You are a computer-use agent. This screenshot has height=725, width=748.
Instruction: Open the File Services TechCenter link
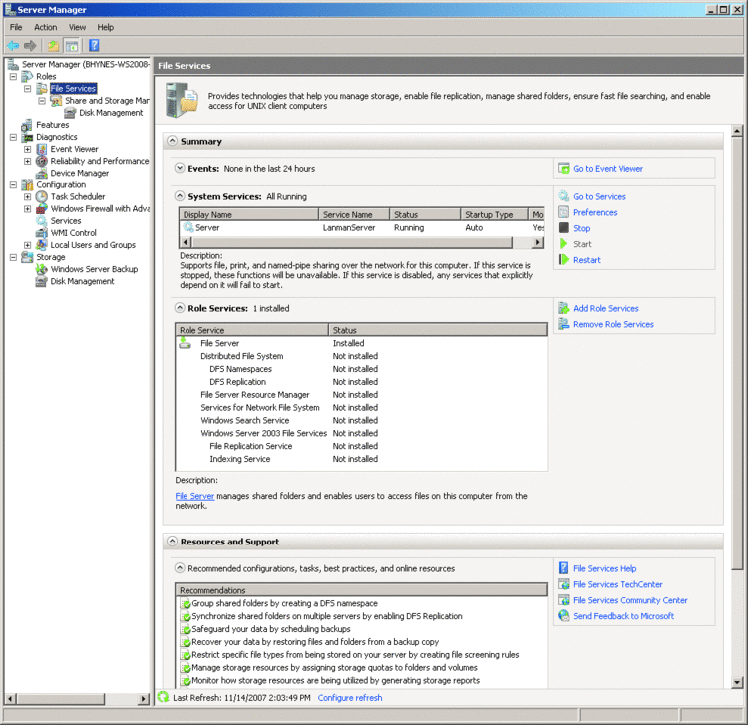coord(617,585)
